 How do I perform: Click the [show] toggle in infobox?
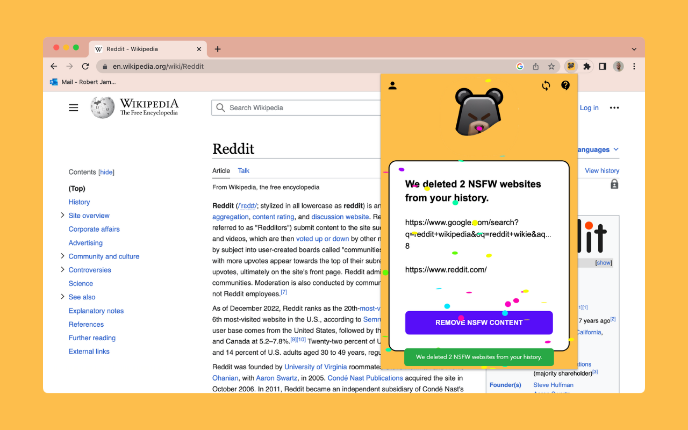click(604, 263)
